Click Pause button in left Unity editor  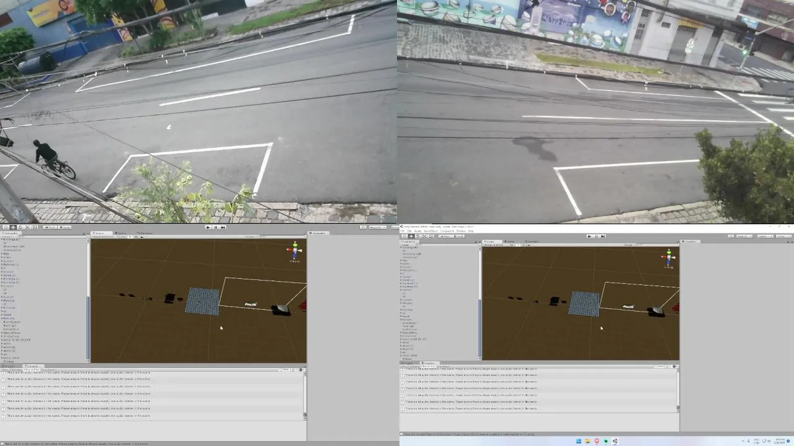coord(215,227)
